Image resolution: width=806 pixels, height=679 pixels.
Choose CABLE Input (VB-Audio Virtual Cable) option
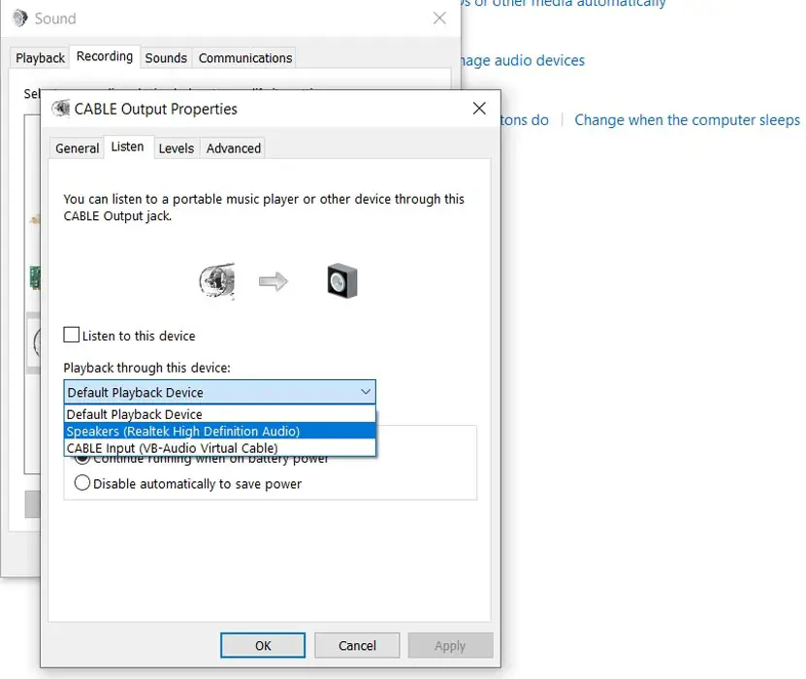[x=219, y=448]
